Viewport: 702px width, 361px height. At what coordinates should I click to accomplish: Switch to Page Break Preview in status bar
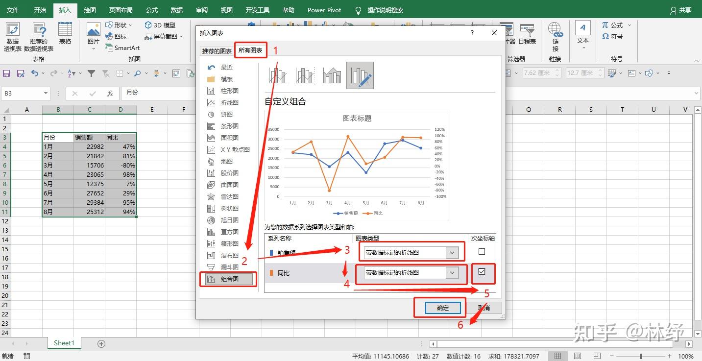598,356
